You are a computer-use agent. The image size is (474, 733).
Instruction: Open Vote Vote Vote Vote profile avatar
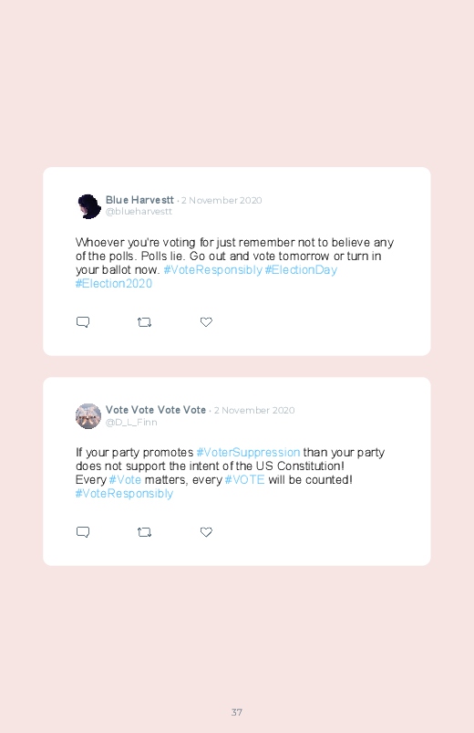click(x=88, y=416)
